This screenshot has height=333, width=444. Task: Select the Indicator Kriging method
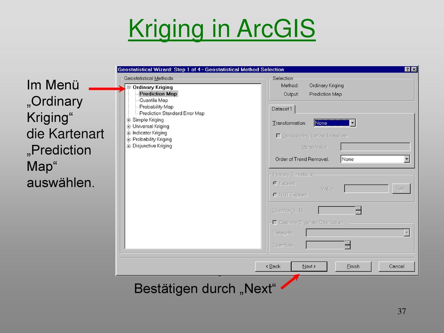(x=150, y=133)
